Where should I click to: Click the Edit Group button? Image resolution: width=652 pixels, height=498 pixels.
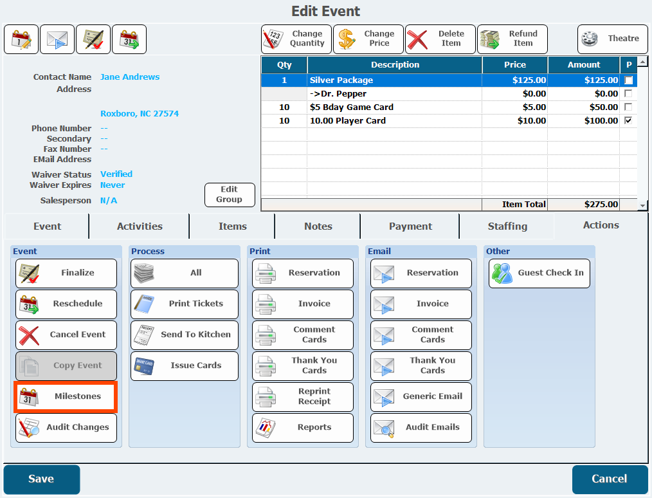click(230, 195)
